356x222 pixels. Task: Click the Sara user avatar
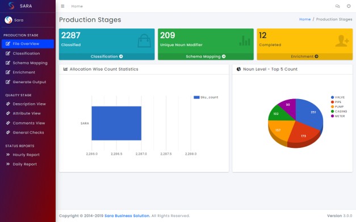9,20
